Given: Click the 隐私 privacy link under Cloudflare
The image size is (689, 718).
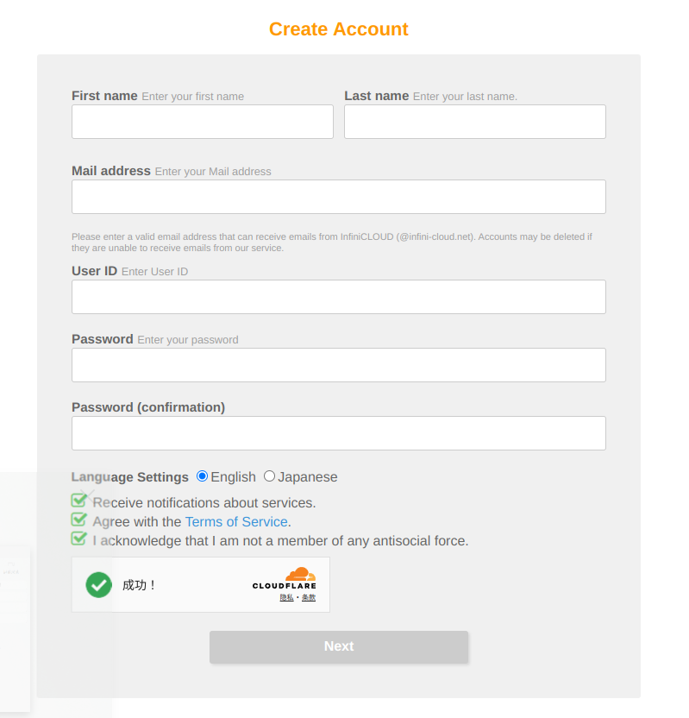Looking at the screenshot, I should click(x=285, y=595).
